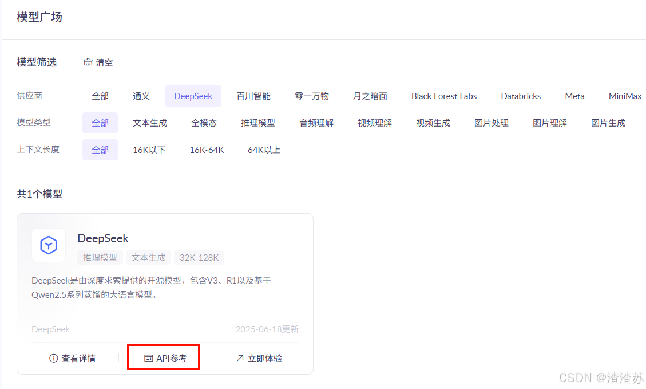The width and height of the screenshot is (646, 389).
Task: Filter model type by 图片处理
Action: 492,123
